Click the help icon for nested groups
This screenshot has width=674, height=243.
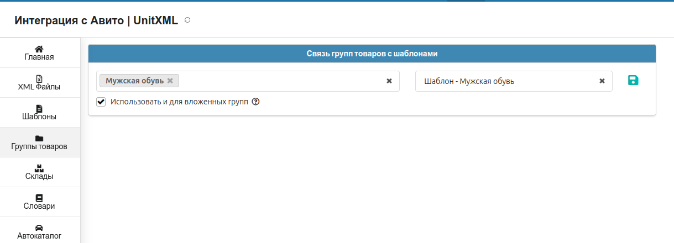point(255,102)
